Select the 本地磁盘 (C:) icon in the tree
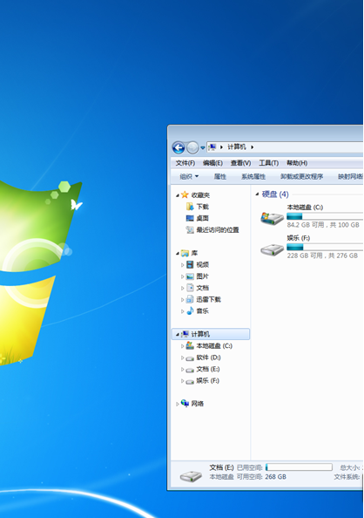The height and width of the screenshot is (518, 364). point(190,345)
